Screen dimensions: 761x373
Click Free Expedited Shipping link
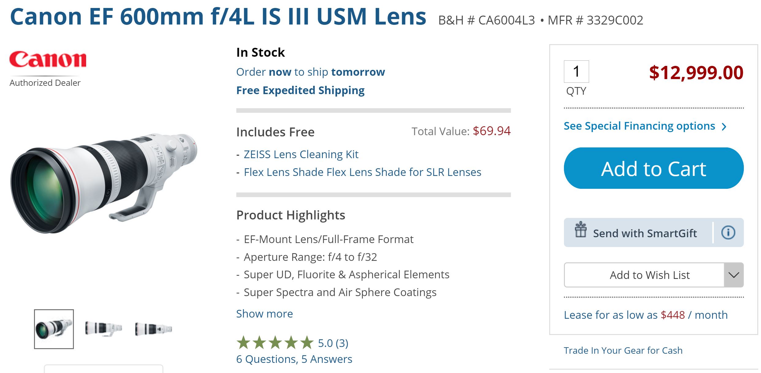300,90
